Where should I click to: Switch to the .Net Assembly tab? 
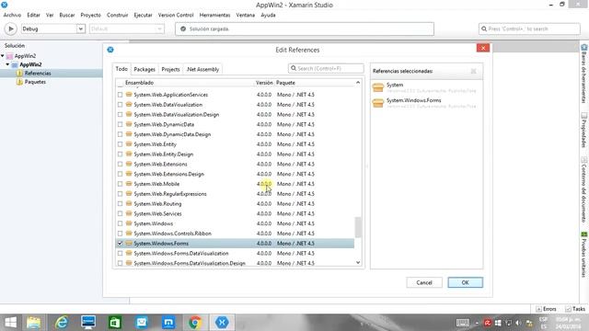click(x=202, y=70)
